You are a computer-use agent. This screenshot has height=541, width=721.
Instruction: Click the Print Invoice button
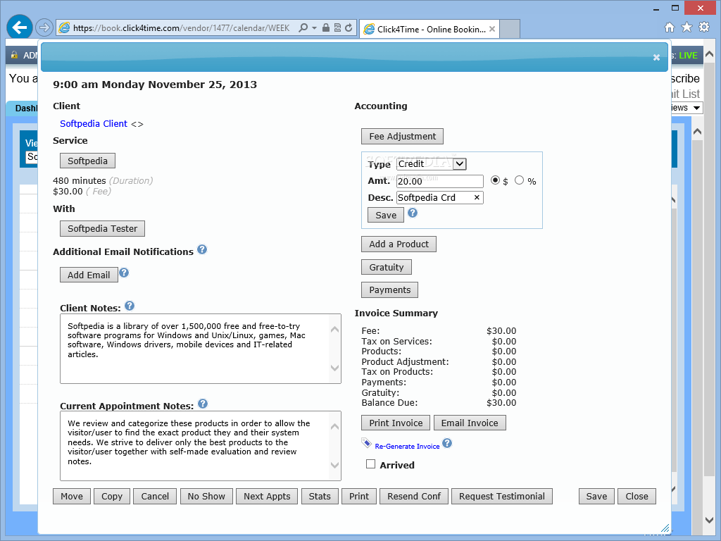396,423
